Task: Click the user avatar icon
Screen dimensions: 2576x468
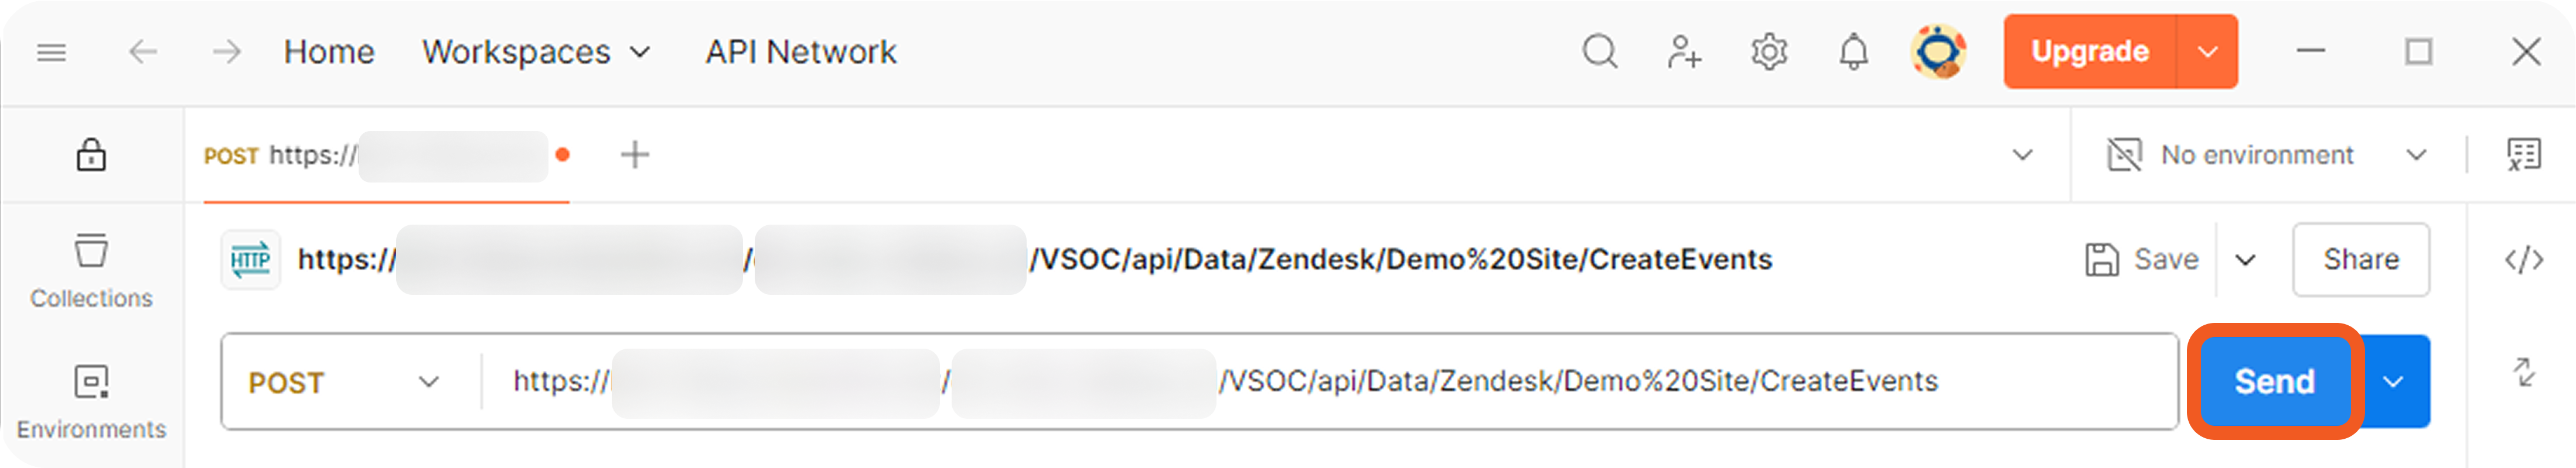Action: click(x=1938, y=51)
